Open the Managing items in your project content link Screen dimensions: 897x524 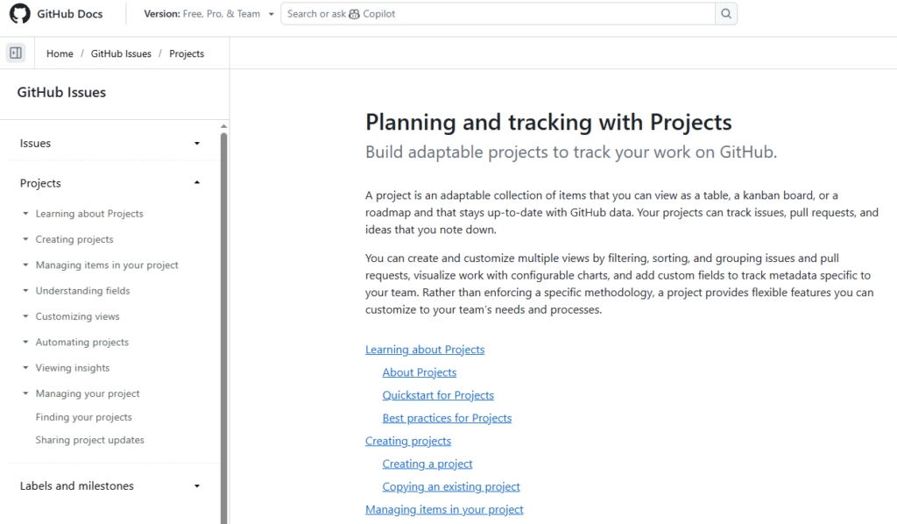click(444, 510)
